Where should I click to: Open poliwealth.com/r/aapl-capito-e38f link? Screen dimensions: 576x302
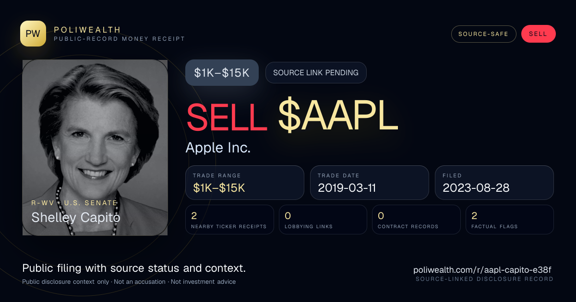coord(482,270)
